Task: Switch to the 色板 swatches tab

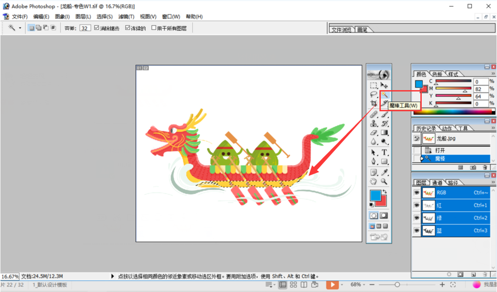Action: 437,74
